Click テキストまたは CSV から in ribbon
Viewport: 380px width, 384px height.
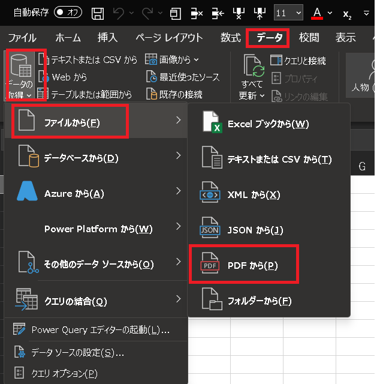88,60
